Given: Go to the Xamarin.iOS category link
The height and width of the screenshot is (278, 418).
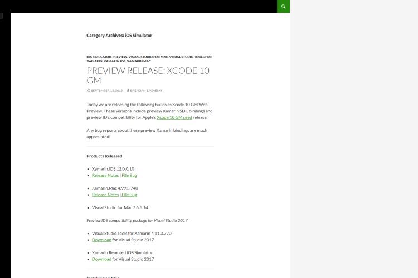Looking at the screenshot, I should click(114, 61).
